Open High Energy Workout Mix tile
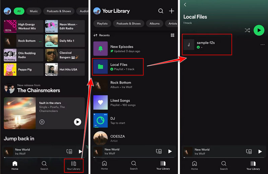 tap(23, 26)
